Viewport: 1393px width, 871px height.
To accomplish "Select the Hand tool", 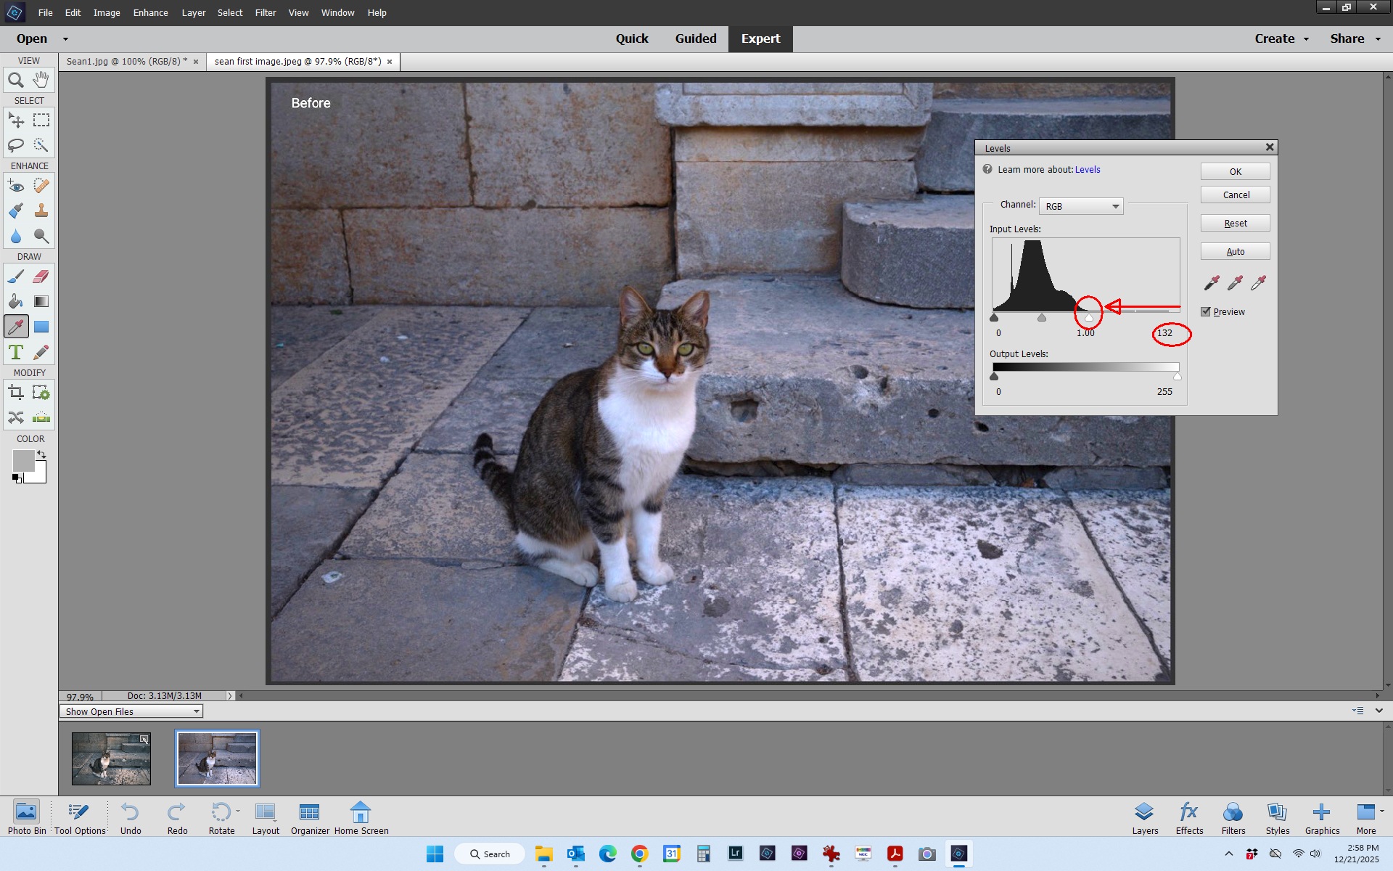I will click(41, 80).
